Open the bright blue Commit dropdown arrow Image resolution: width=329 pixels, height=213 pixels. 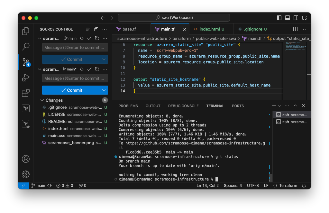pyautogui.click(x=104, y=90)
